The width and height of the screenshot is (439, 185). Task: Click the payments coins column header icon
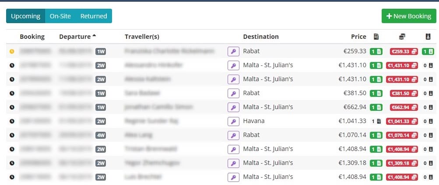(x=402, y=37)
